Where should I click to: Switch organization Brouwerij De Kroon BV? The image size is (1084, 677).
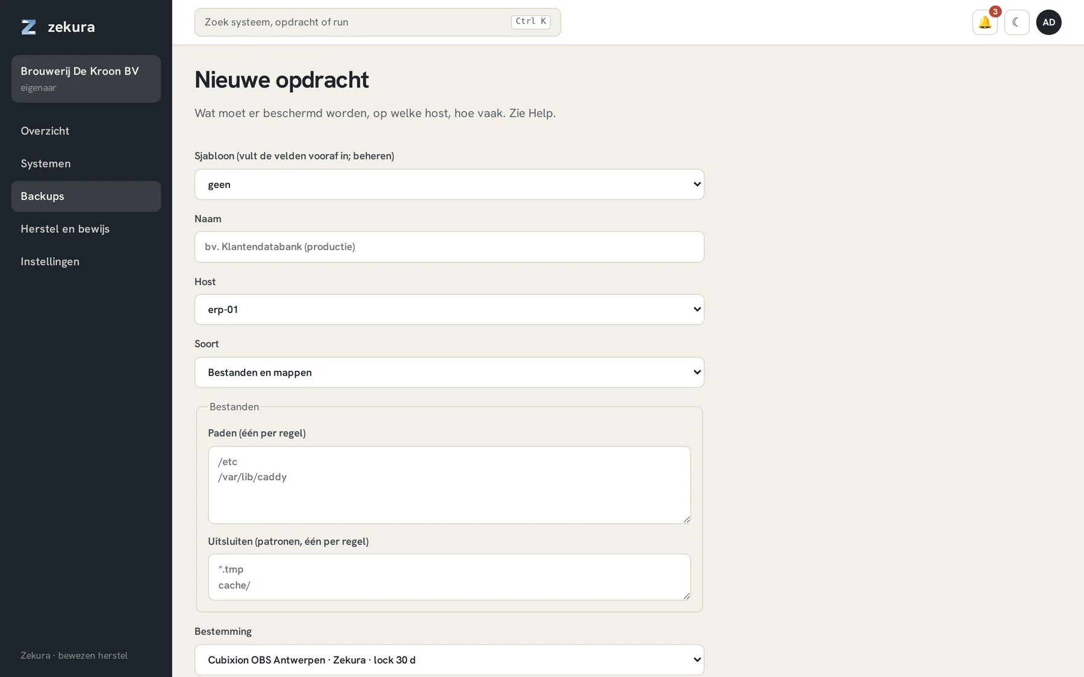click(x=86, y=79)
